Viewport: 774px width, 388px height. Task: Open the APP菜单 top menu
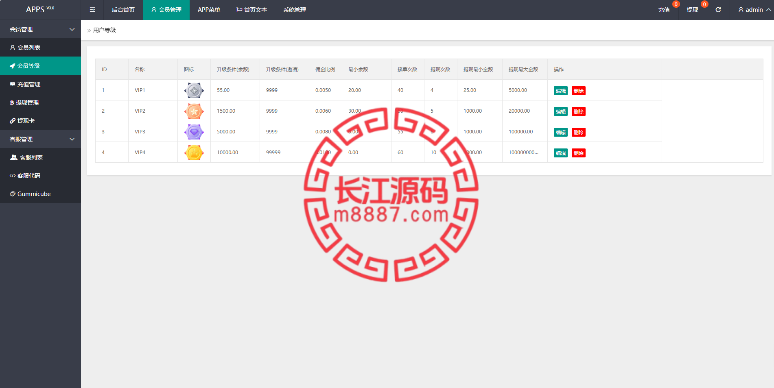pos(209,10)
